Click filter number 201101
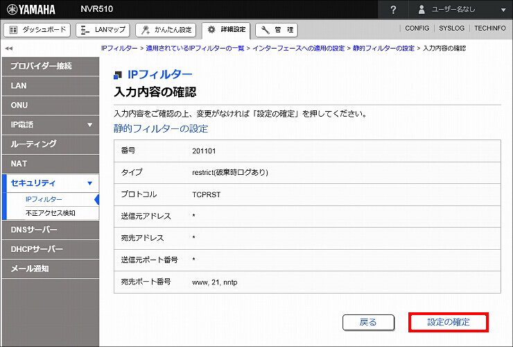This screenshot has height=347, width=513. click(x=204, y=151)
